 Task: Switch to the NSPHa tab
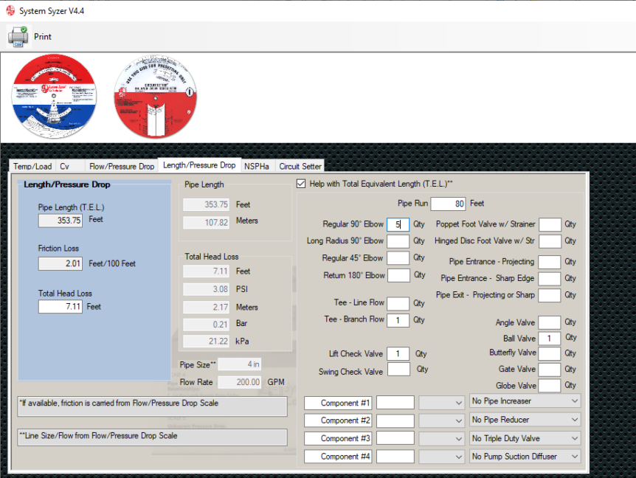coord(257,166)
